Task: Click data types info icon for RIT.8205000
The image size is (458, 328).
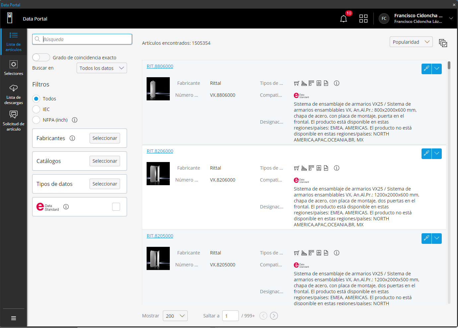Action: tap(337, 253)
